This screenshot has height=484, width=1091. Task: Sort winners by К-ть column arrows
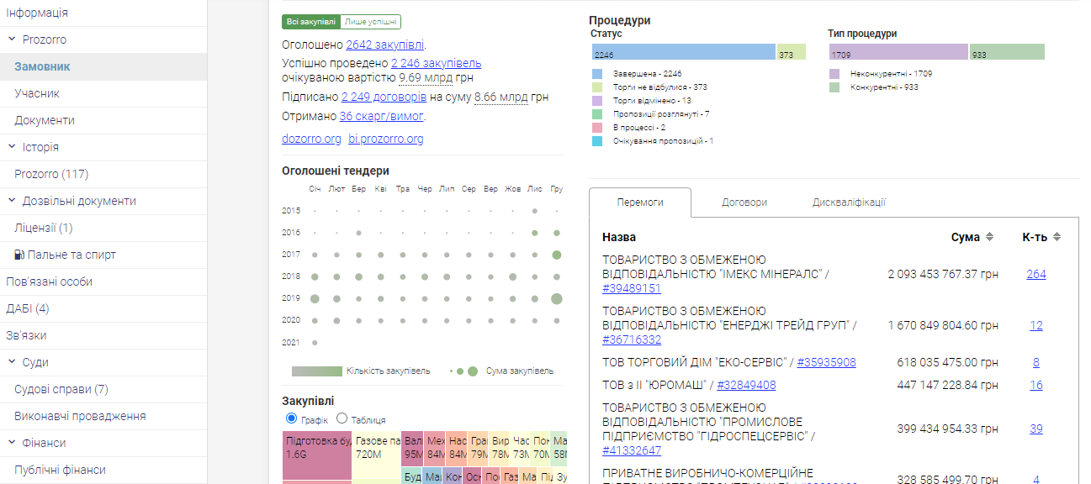[x=1057, y=237]
